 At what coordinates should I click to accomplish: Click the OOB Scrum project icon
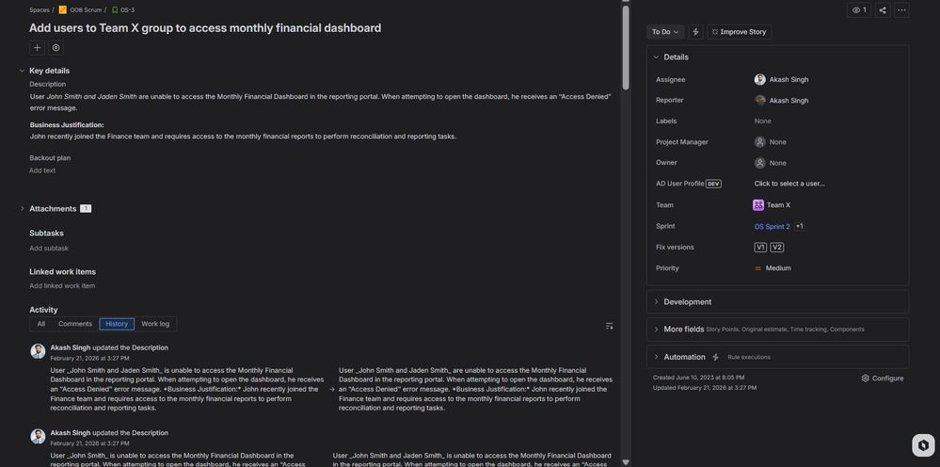pos(62,10)
